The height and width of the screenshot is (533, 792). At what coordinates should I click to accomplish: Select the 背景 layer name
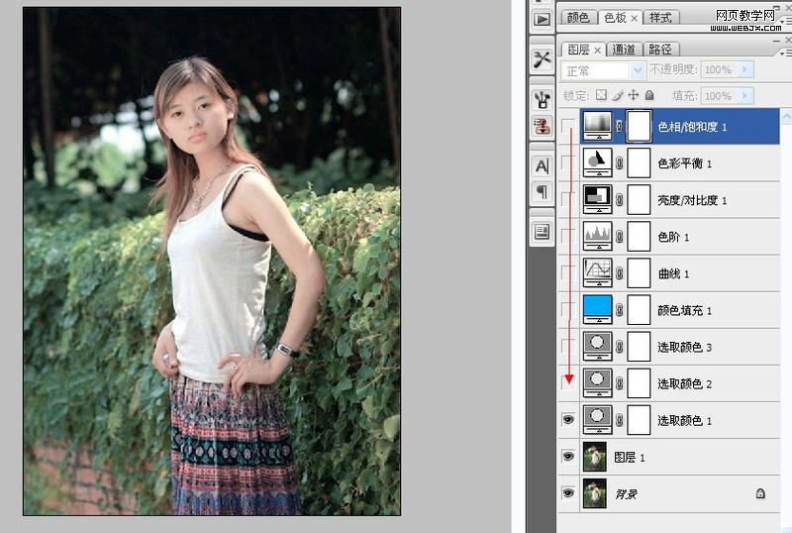click(627, 494)
